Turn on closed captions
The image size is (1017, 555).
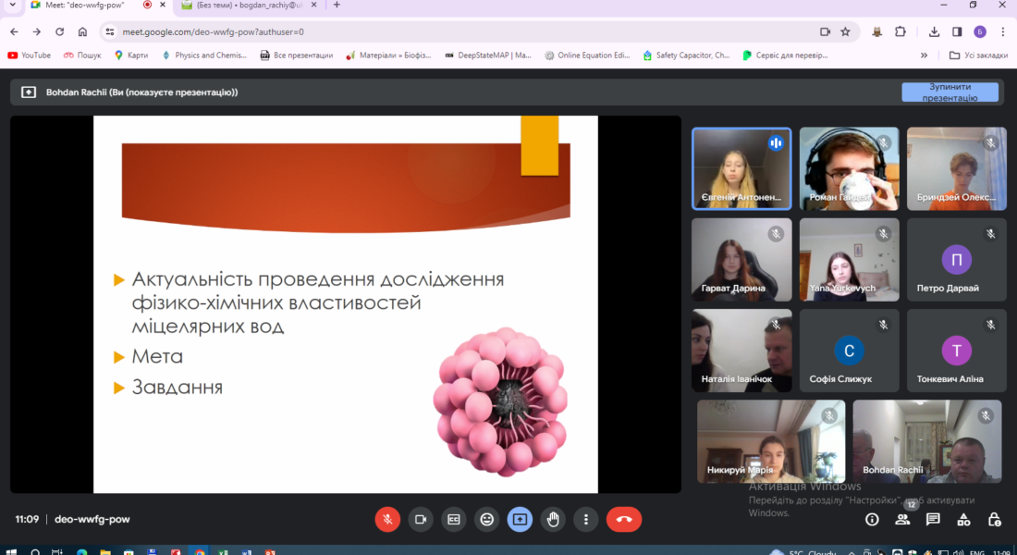pos(453,519)
